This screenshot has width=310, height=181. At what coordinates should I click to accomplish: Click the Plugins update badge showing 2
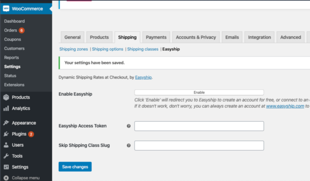coord(31,134)
